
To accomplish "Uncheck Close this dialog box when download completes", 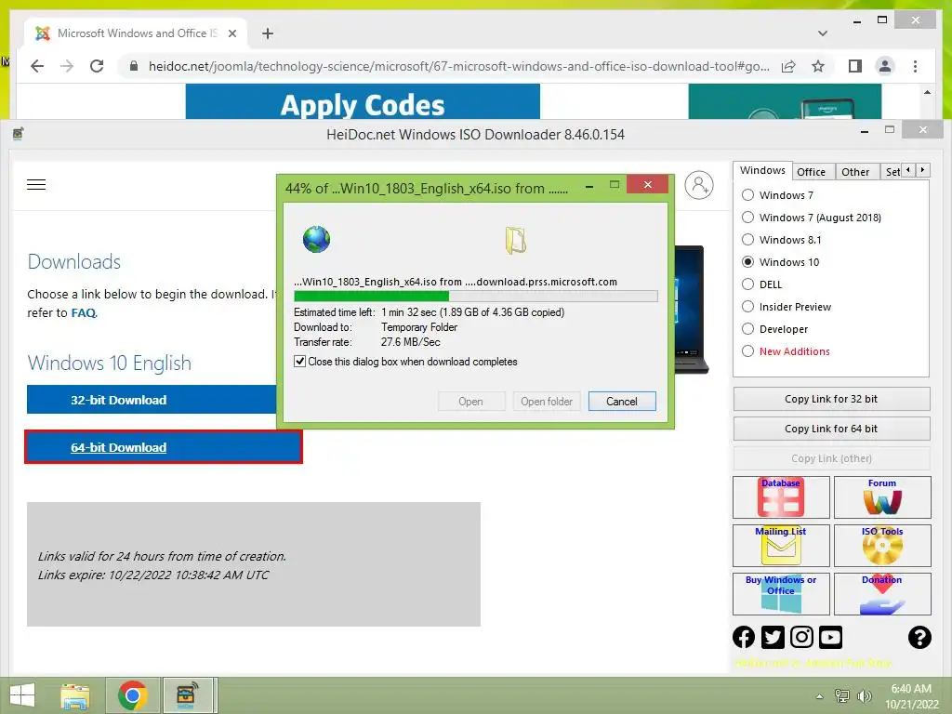I will point(299,362).
